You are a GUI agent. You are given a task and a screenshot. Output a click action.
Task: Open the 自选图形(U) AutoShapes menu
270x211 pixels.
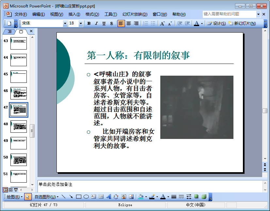(x=46, y=197)
